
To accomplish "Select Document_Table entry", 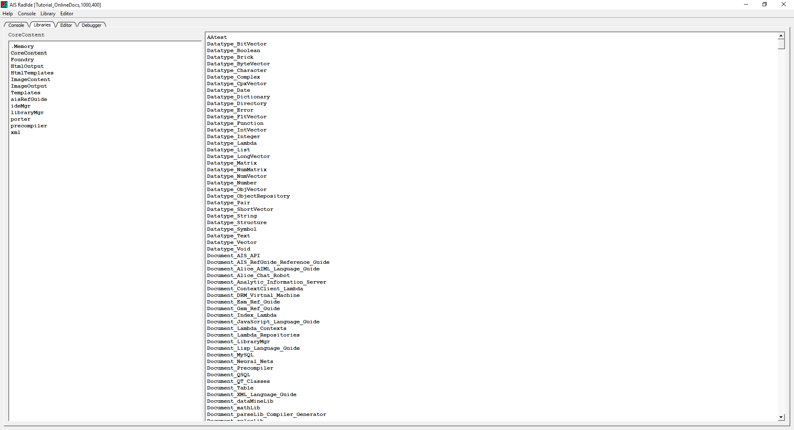I will [x=230, y=388].
